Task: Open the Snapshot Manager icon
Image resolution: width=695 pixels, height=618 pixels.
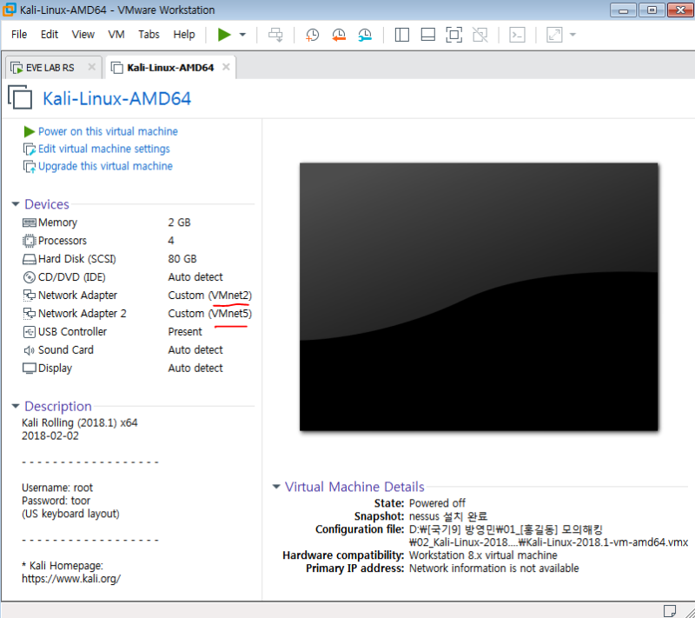Action: 366,35
